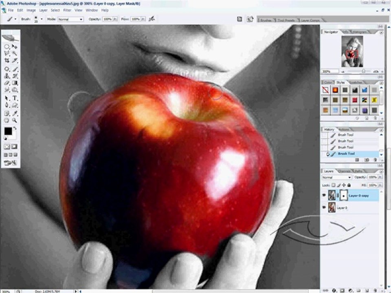Open the Brush preset picker dropdown
The image size is (391, 293).
pyautogui.click(x=42, y=19)
